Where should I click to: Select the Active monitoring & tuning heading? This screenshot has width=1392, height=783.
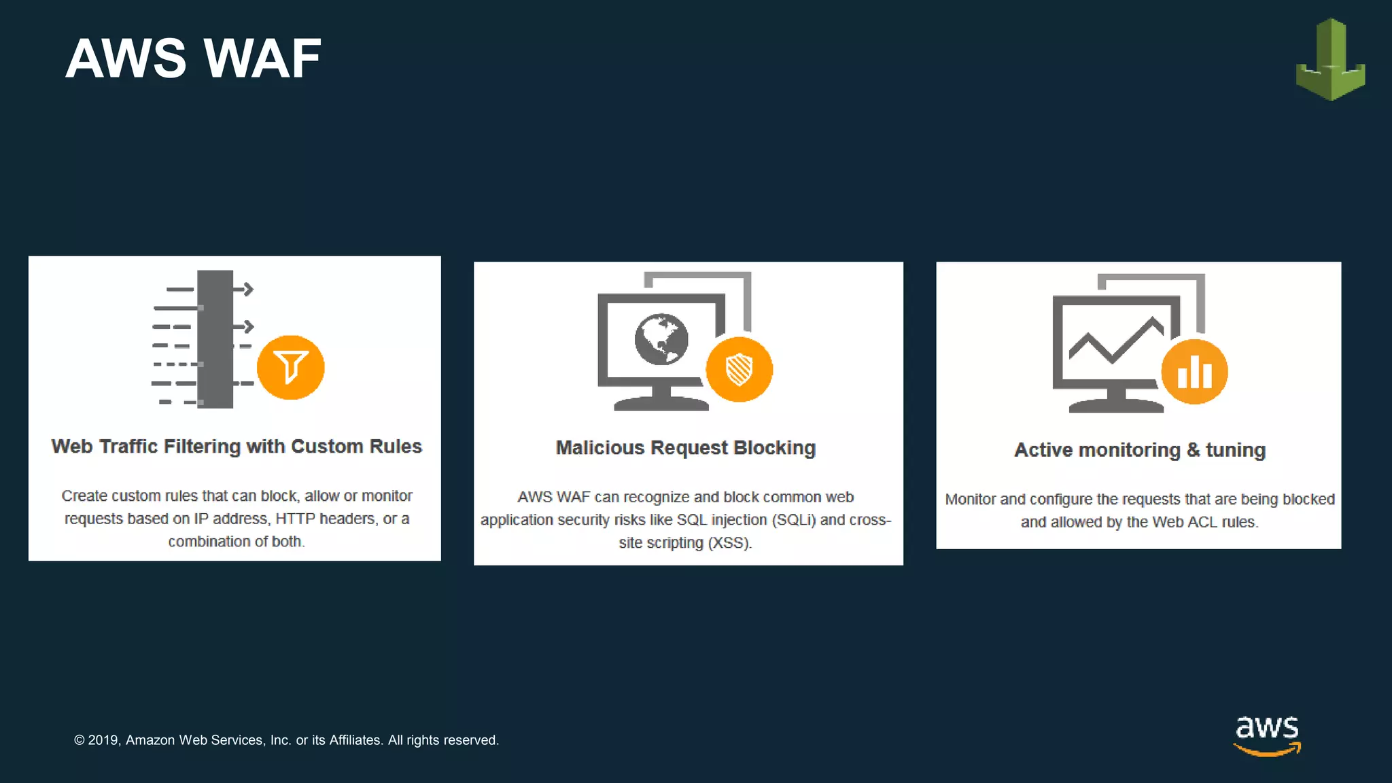click(1140, 450)
